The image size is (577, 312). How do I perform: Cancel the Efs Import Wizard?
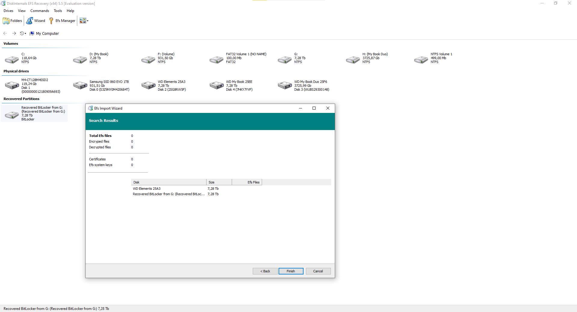[318, 271]
